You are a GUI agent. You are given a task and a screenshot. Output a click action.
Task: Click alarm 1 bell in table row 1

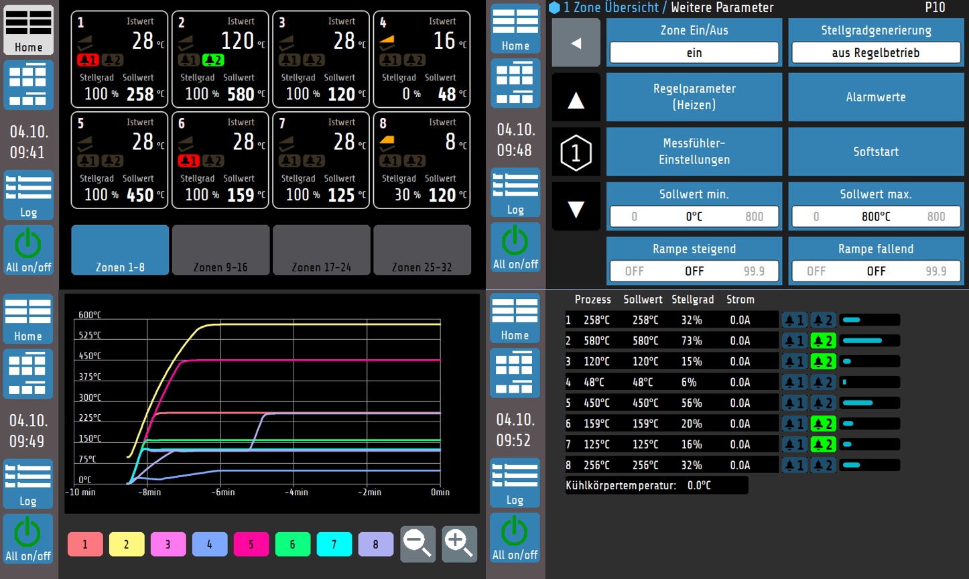coord(795,320)
